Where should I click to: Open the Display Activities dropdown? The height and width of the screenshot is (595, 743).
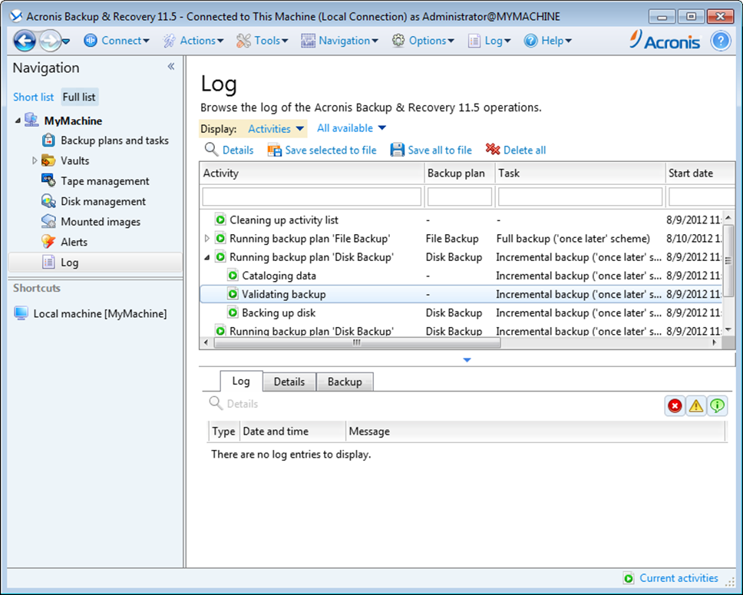pos(276,129)
